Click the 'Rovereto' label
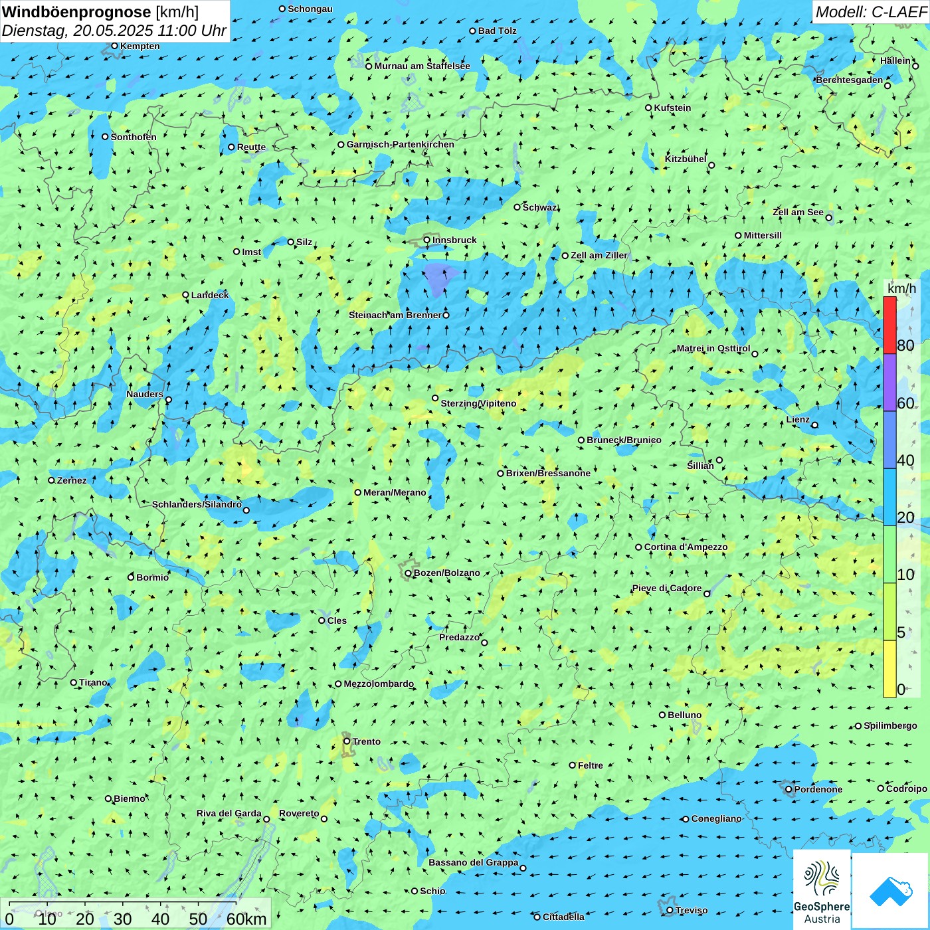 click(299, 813)
